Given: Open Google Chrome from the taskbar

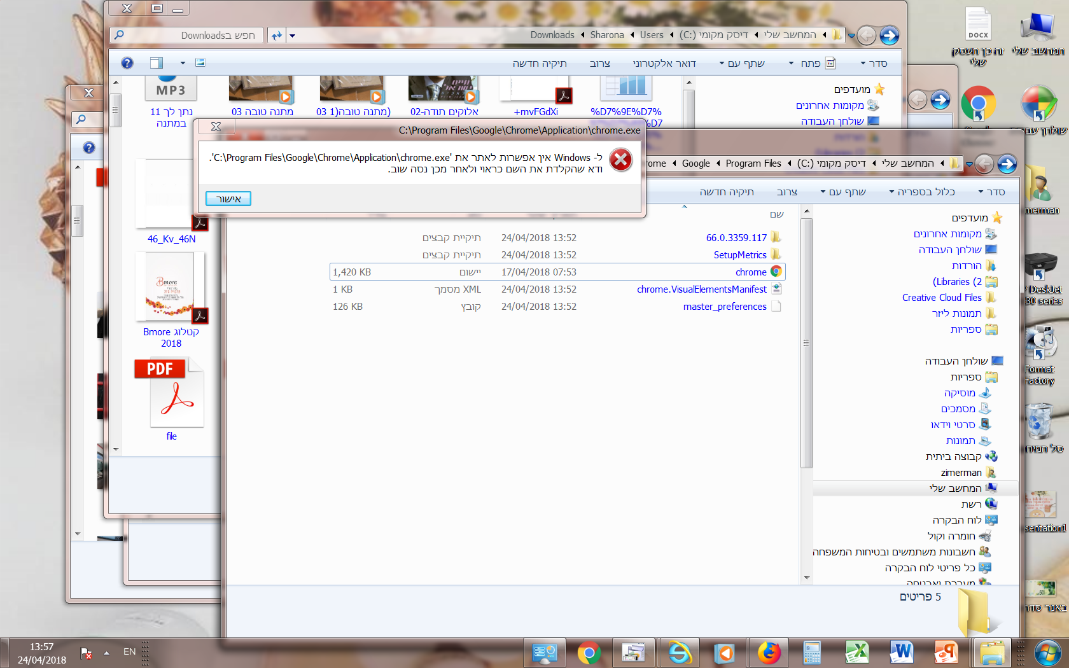Looking at the screenshot, I should click(x=589, y=653).
